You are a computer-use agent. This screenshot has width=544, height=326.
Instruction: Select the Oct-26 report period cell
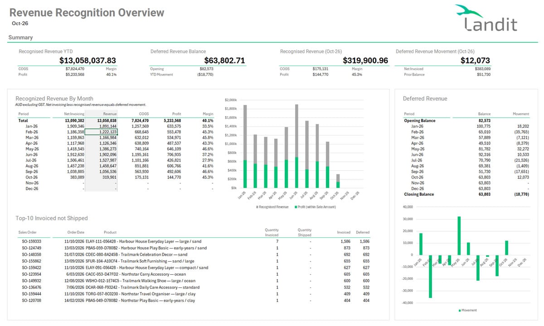pos(20,23)
